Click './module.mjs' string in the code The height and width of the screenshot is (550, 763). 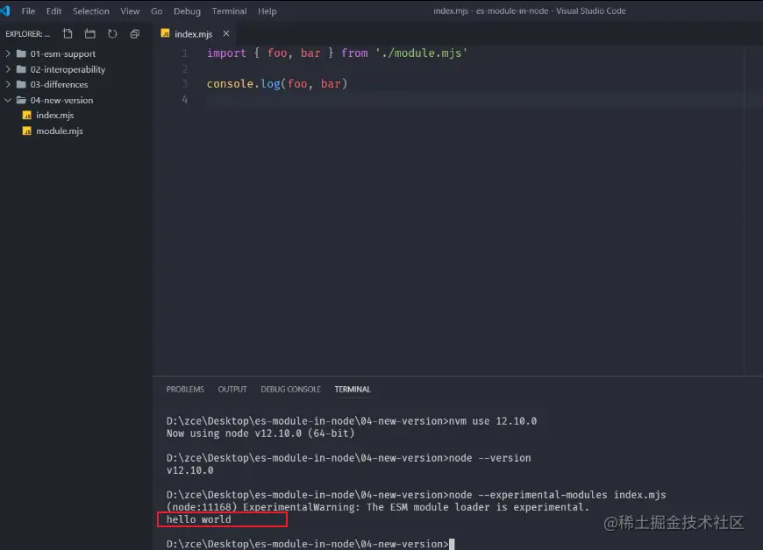421,53
